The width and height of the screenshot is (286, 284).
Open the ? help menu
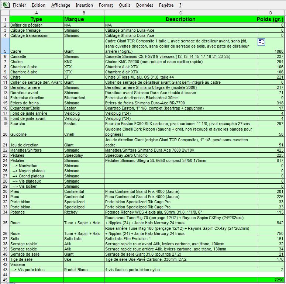tap(180, 5)
